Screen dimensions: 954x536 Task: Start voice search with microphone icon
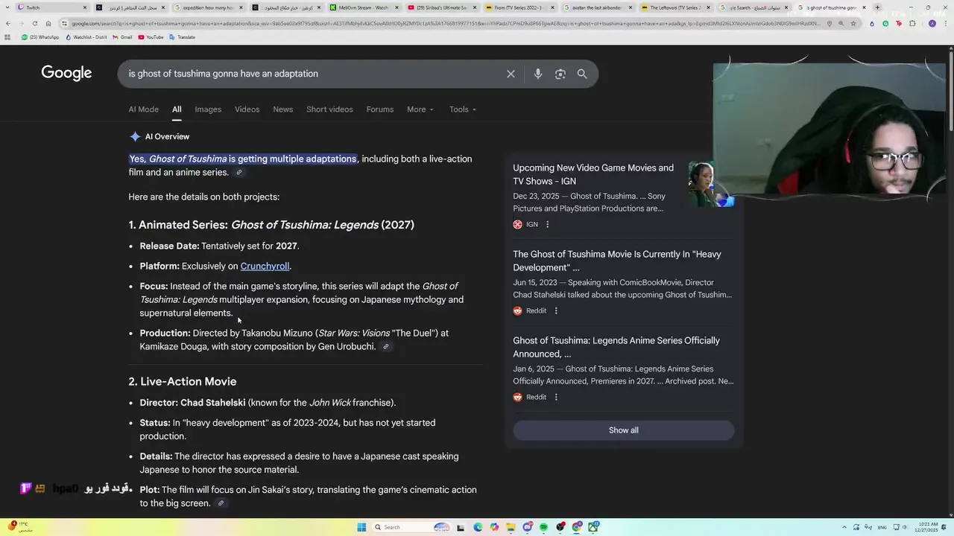pyautogui.click(x=537, y=74)
